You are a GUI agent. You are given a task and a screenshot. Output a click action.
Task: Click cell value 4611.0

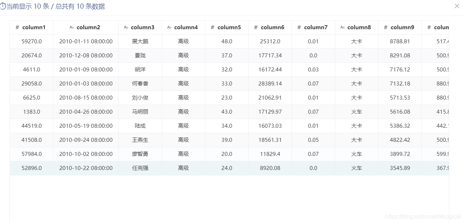(x=32, y=70)
